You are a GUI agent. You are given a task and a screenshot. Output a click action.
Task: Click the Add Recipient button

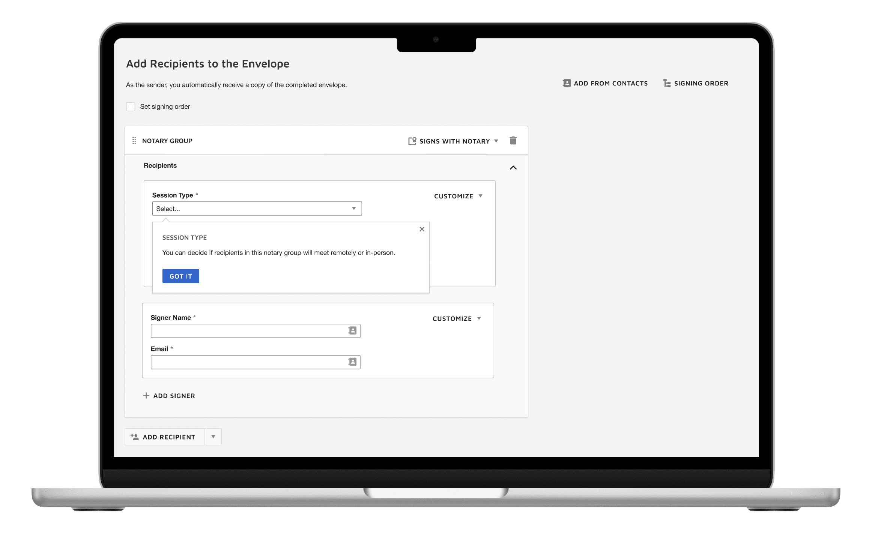tap(165, 437)
